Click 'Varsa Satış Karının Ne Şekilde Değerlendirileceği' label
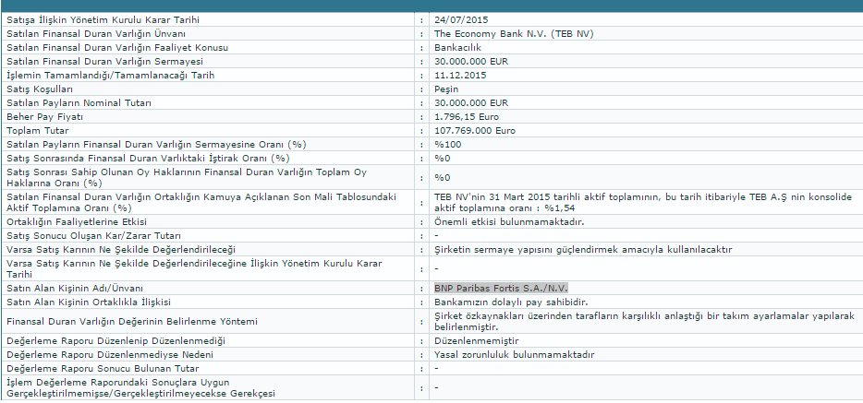The image size is (863, 403). [120, 249]
